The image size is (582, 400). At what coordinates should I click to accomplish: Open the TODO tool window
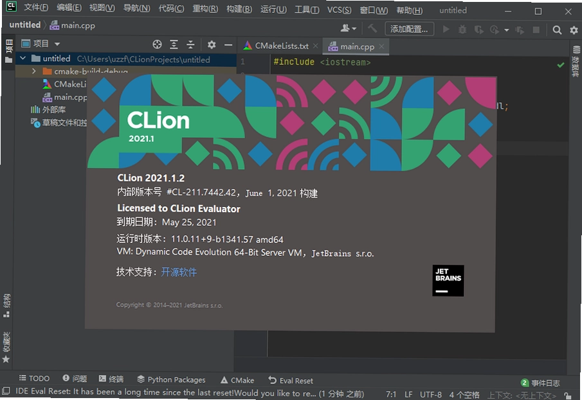point(34,378)
